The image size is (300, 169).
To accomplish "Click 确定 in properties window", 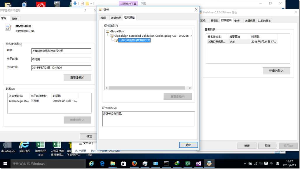I will [247, 146].
